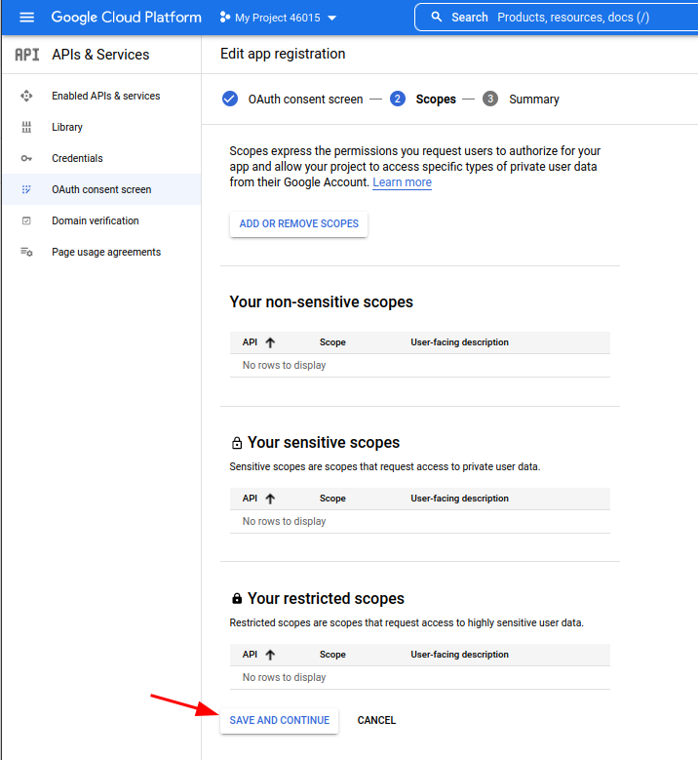Image resolution: width=698 pixels, height=760 pixels.
Task: Sort restricted scopes by API arrow
Action: pyautogui.click(x=270, y=655)
